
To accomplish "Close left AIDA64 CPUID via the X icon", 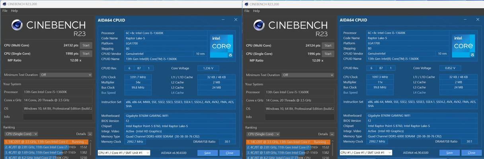I will coord(236,20).
